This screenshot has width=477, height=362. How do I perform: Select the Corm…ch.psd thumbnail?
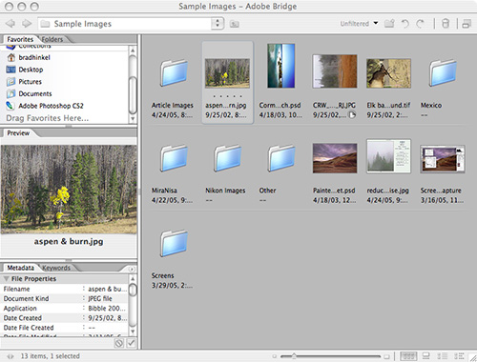tap(281, 66)
